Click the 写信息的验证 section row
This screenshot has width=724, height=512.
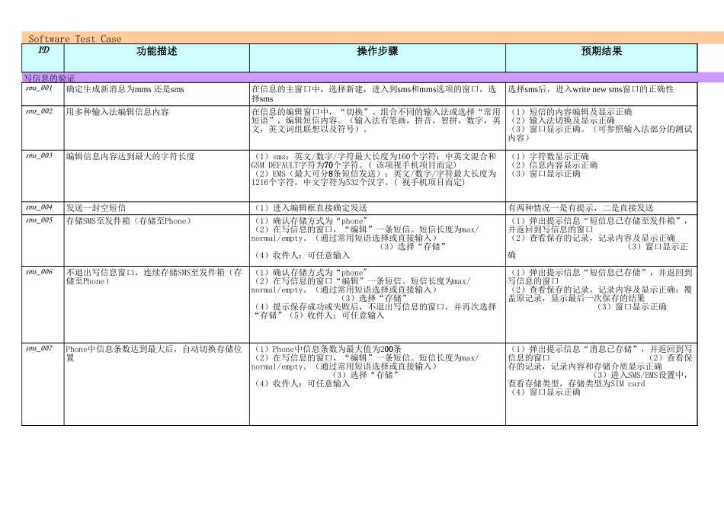49,78
